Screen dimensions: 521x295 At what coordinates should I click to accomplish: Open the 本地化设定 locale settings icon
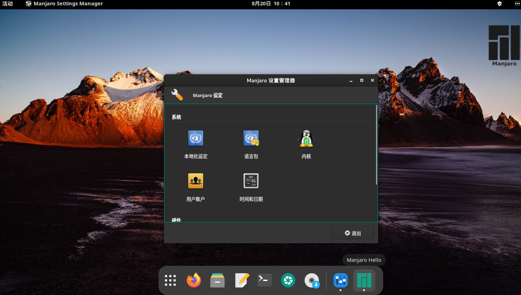(x=196, y=138)
